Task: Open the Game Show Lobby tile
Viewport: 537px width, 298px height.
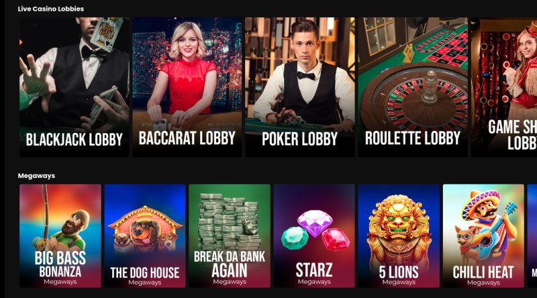Action: [504, 87]
